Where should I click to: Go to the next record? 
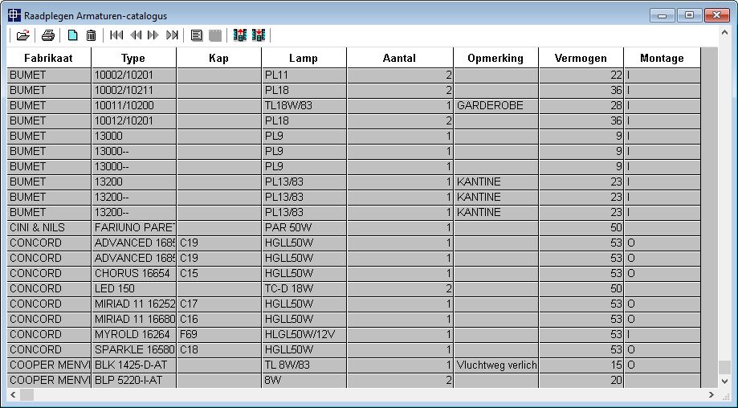tap(153, 35)
